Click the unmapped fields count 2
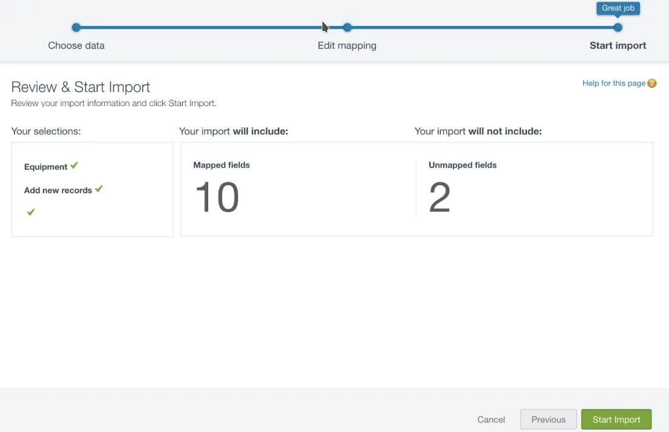669x432 pixels. (440, 197)
